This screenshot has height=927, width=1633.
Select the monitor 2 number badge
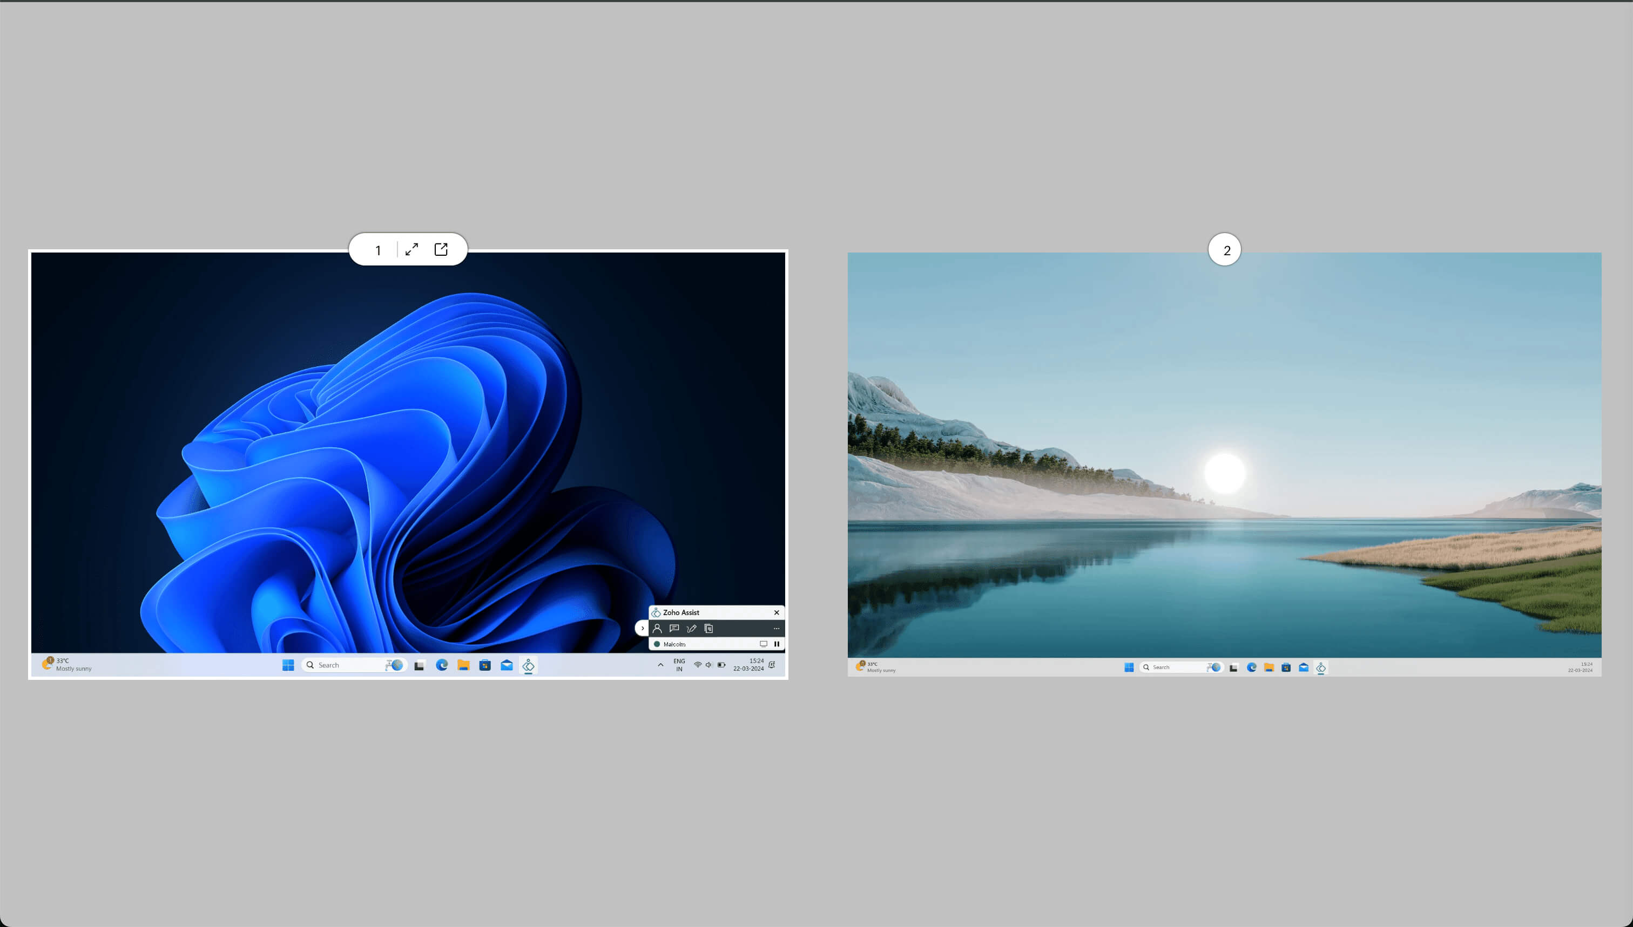[x=1225, y=250]
